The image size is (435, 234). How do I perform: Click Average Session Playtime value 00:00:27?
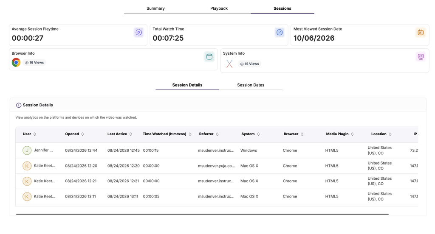[x=28, y=38]
